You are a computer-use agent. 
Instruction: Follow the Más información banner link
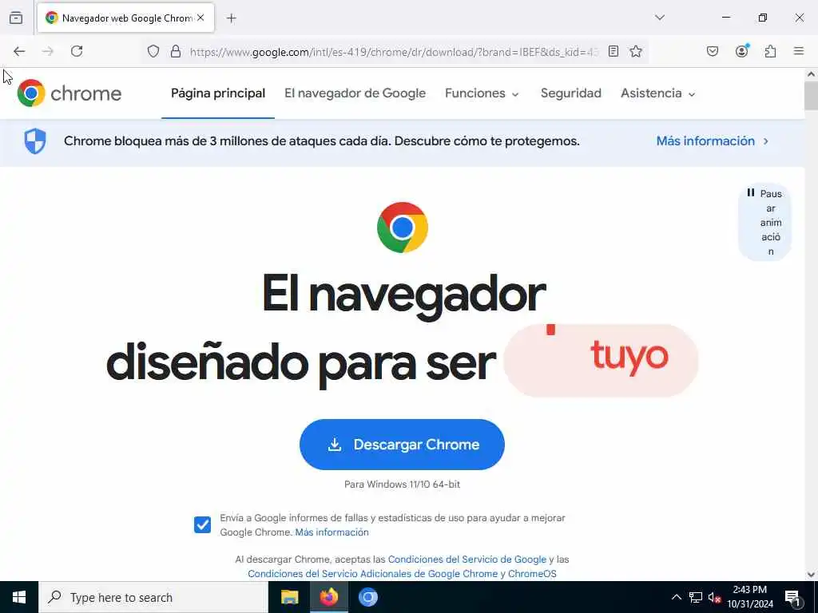click(712, 141)
